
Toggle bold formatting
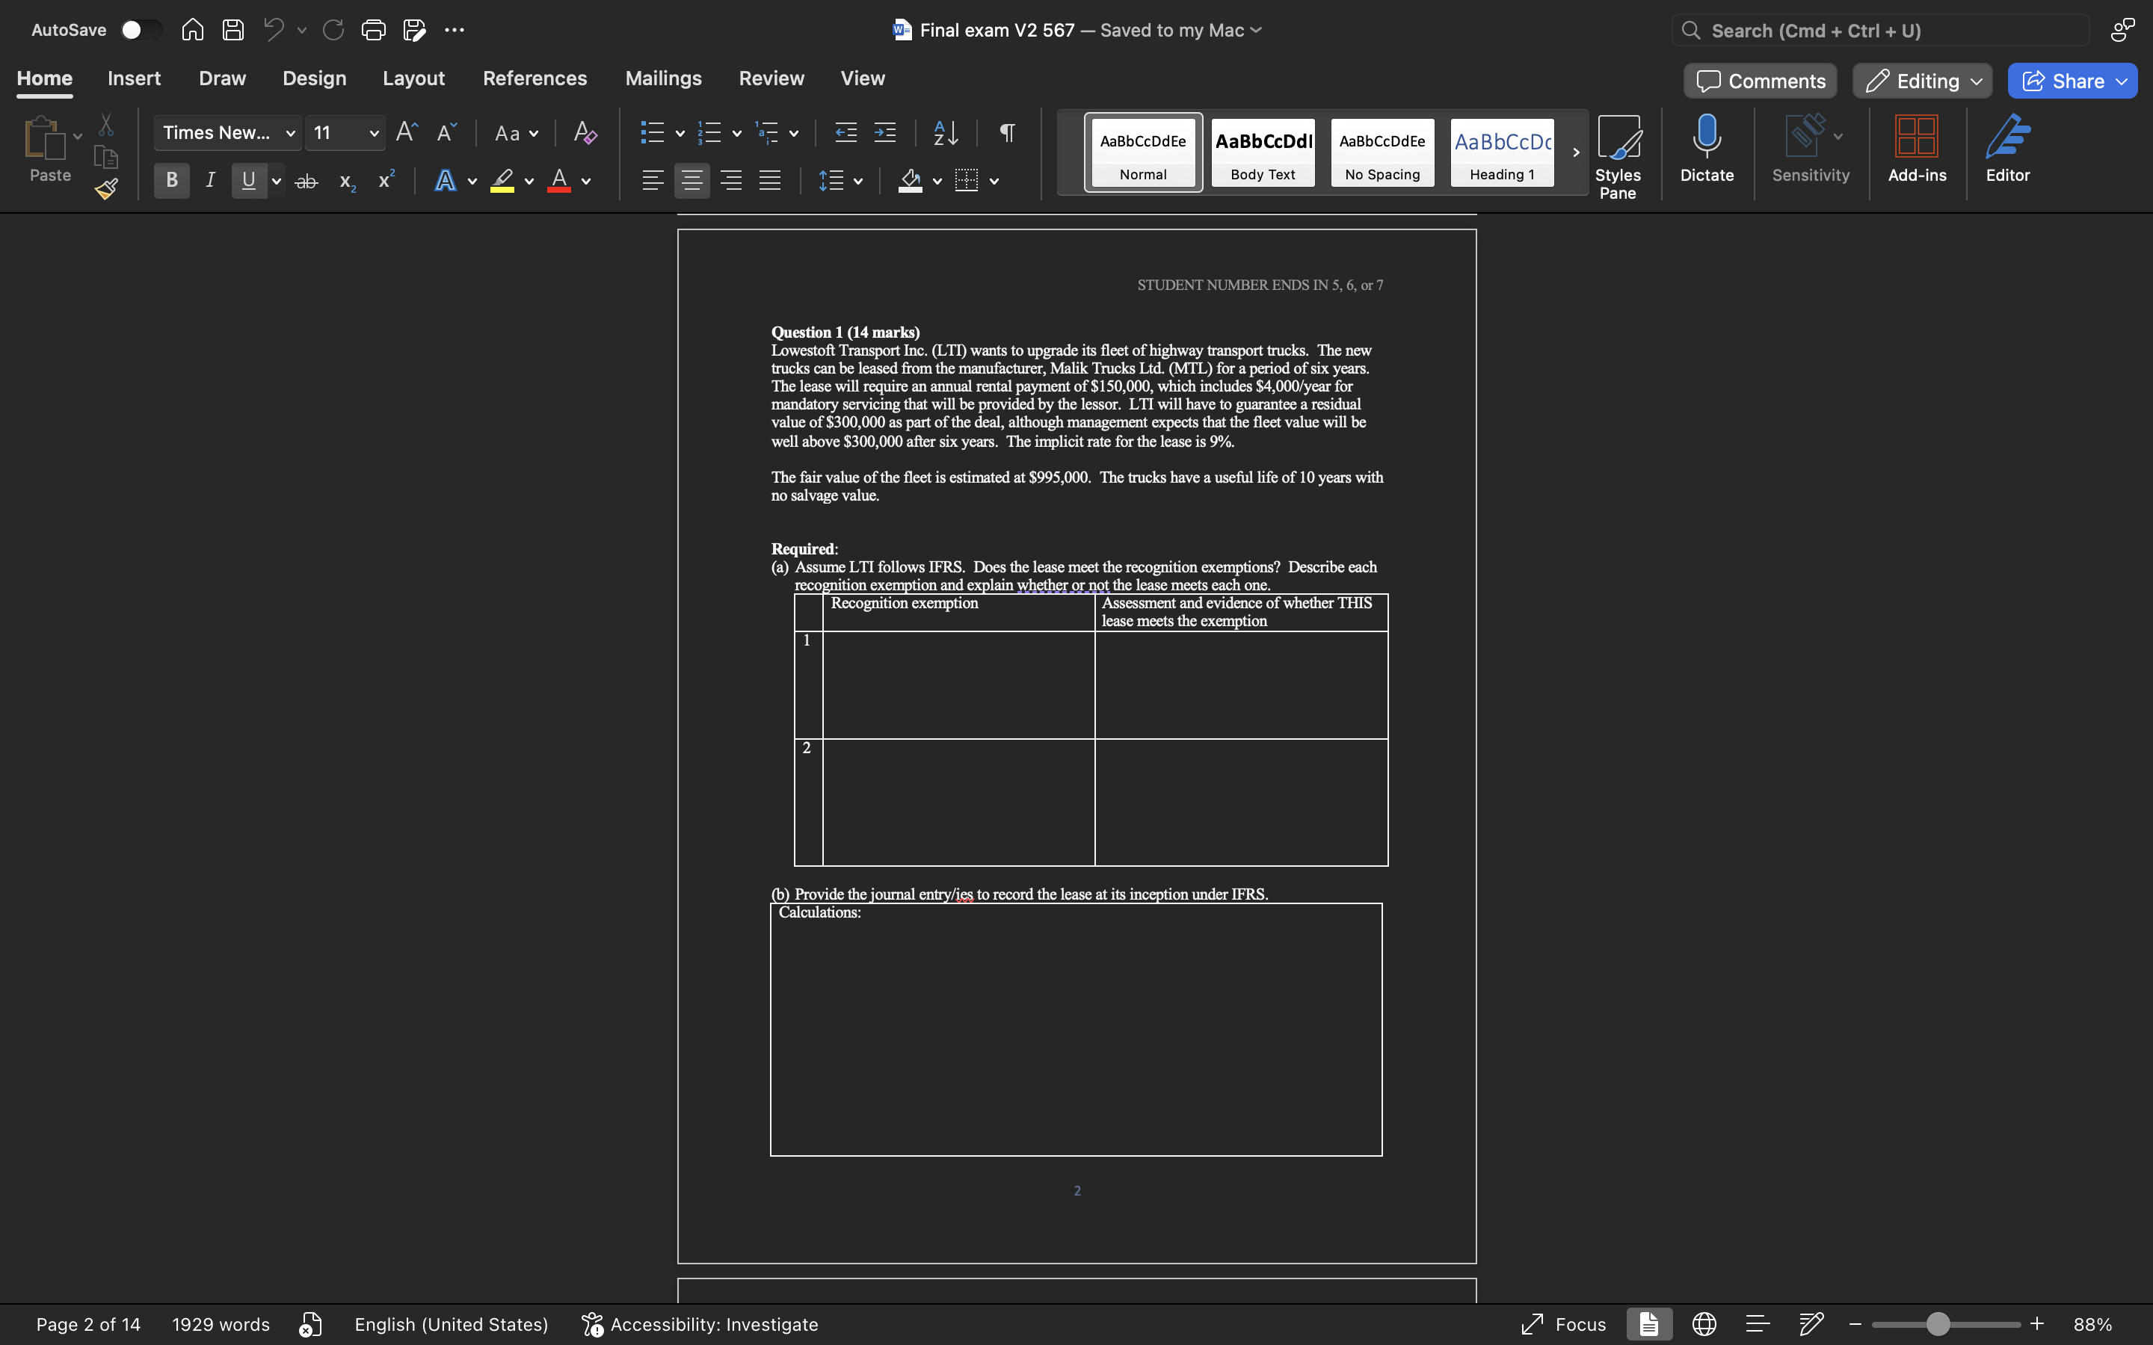[x=170, y=181]
